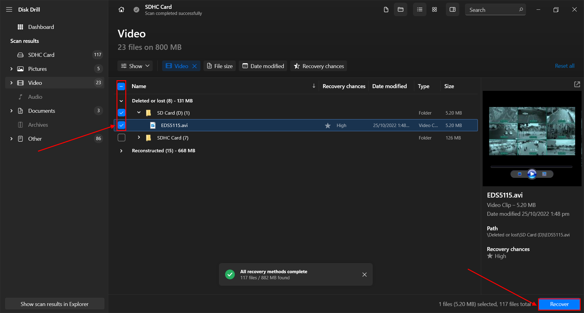
Task: Select list view layout icon
Action: (420, 10)
